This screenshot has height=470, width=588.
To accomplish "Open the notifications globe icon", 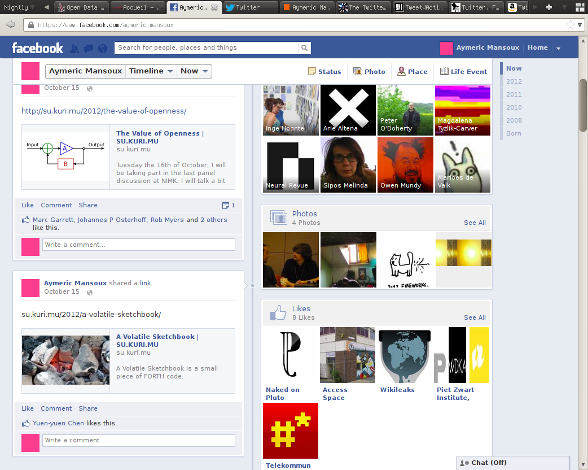I will (x=102, y=49).
